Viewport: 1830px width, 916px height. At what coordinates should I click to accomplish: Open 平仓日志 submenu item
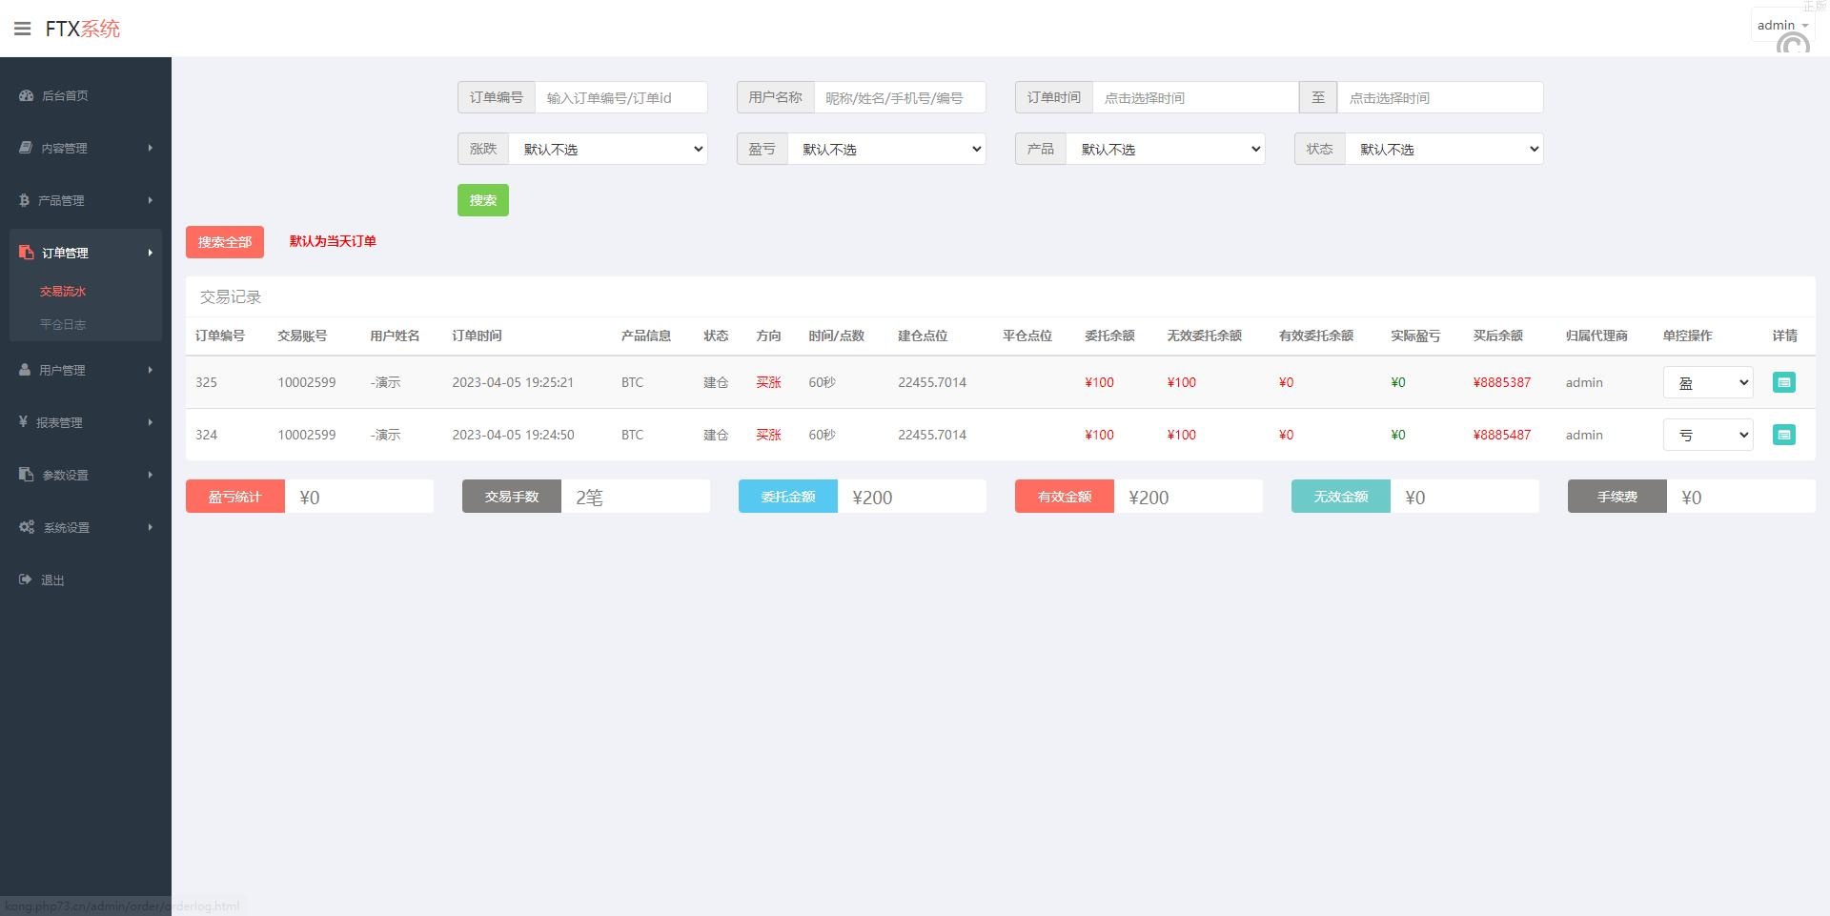pyautogui.click(x=63, y=324)
